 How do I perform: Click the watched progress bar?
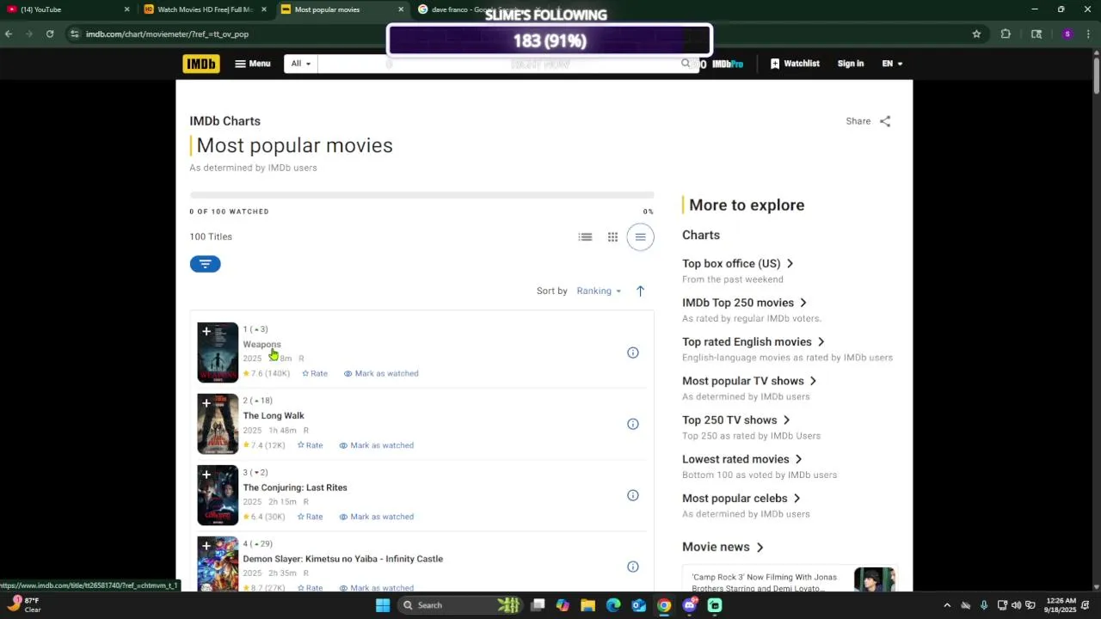[421, 195]
